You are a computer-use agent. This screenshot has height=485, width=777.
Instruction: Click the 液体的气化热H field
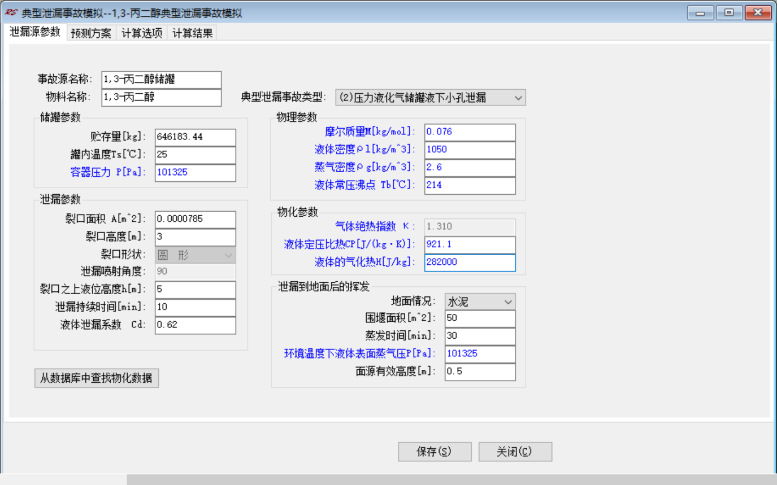pyautogui.click(x=470, y=263)
